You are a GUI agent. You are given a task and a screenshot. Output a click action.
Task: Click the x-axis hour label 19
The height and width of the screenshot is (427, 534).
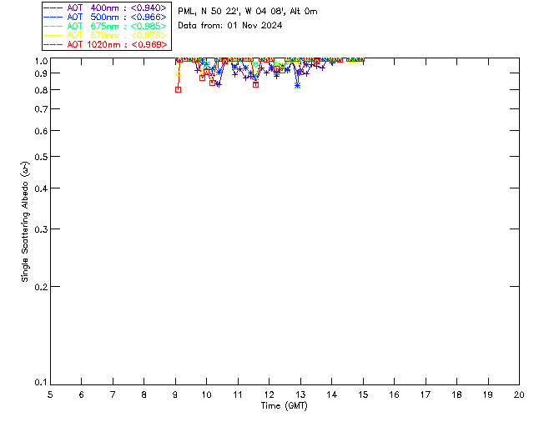488,394
